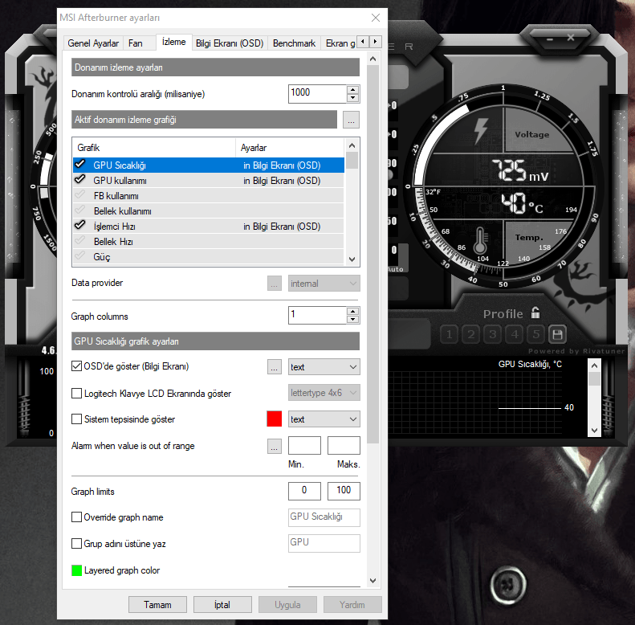Open lettertype 4x6 dropdown
Screen dimensions: 635x625
(324, 393)
